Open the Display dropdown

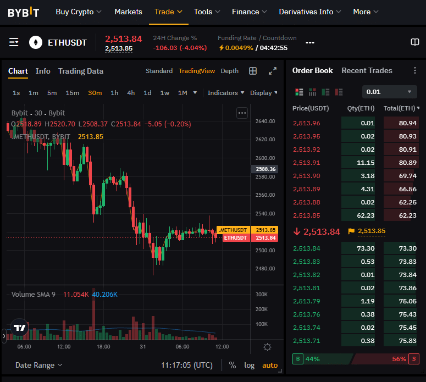point(264,93)
